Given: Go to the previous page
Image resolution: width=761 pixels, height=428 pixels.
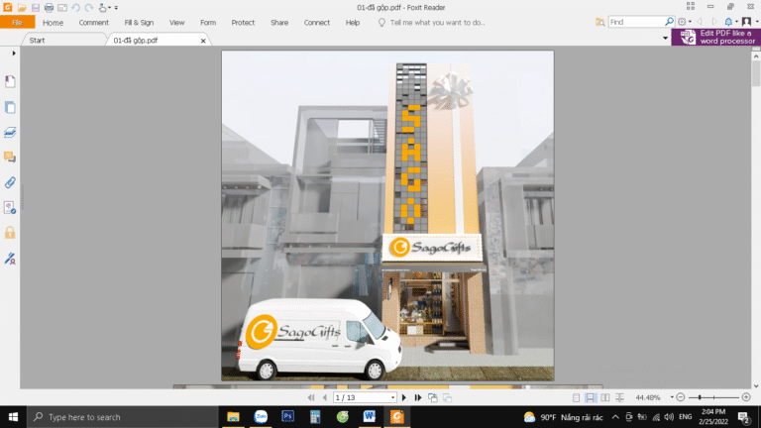Looking at the screenshot, I should [324, 397].
